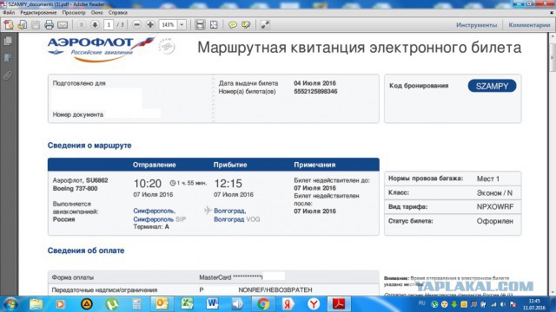Add a sticky note comment with the bubble icon
The width and height of the screenshot is (556, 312).
233,25
